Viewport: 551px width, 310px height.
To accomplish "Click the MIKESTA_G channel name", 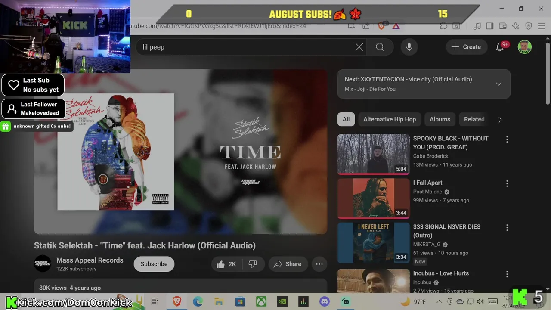I will [x=427, y=244].
